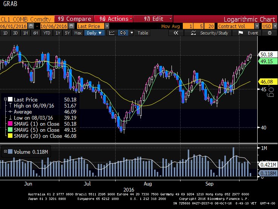Open the Daily periodicity dropdown

94,33
